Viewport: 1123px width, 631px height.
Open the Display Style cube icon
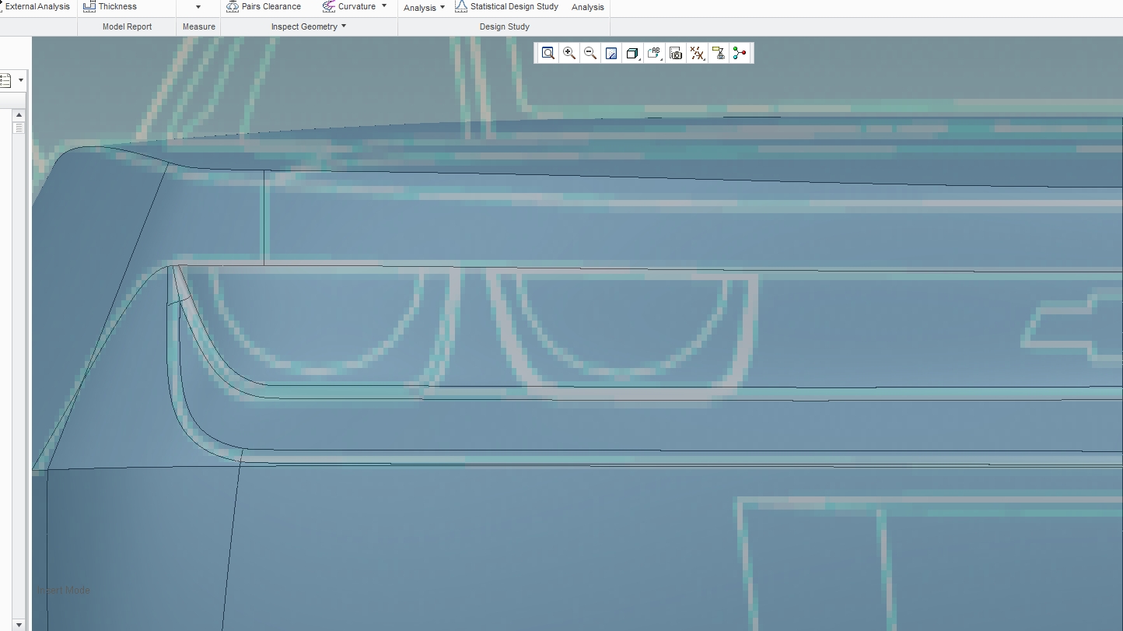632,53
